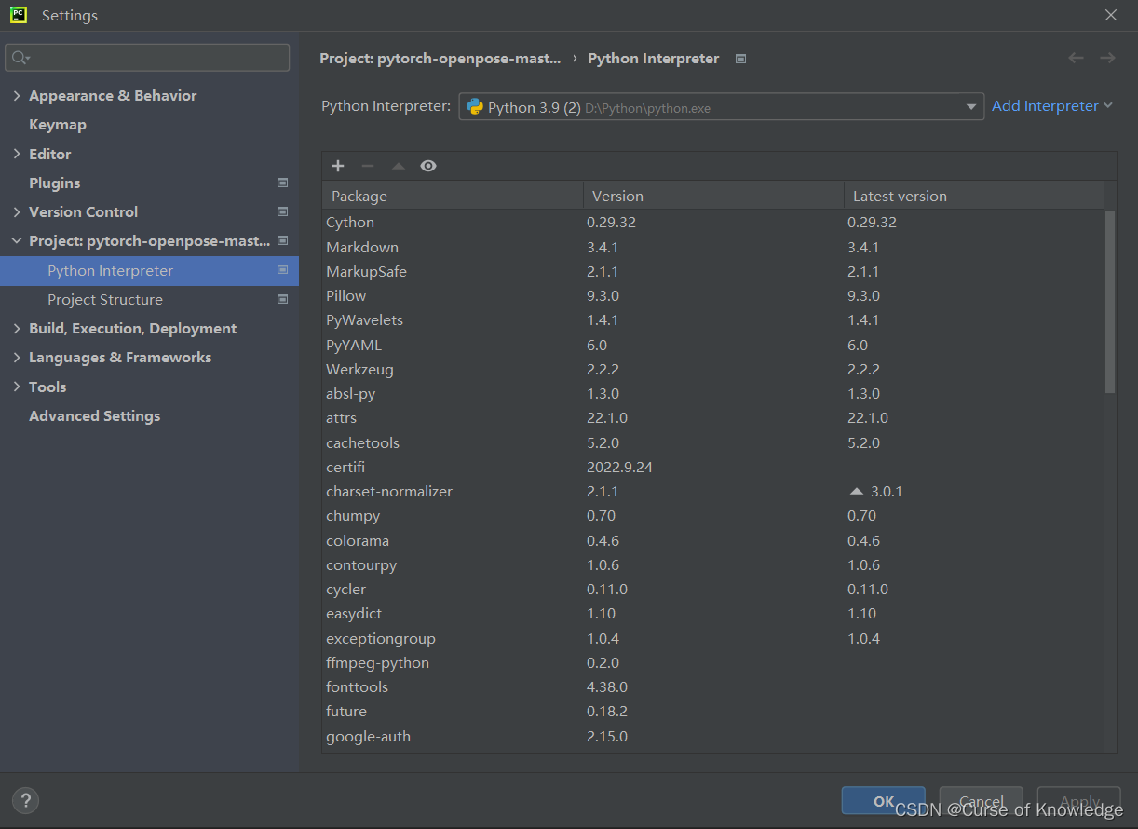Click the project-level icon next to Project Structure

tap(282, 299)
